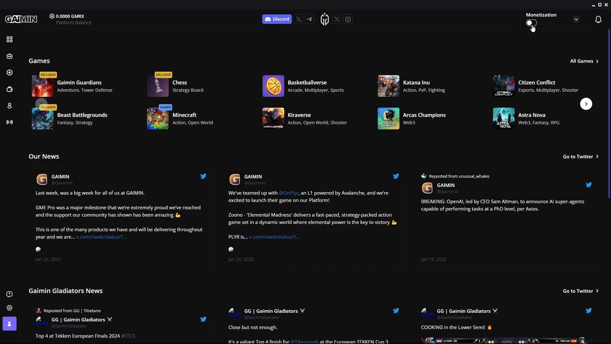The width and height of the screenshot is (611, 344).
Task: Select the 'Beast Battlegrounds' game title
Action: coord(82,115)
